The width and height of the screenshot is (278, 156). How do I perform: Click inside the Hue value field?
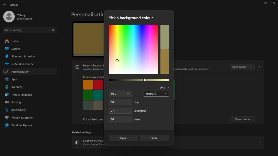coord(120,102)
